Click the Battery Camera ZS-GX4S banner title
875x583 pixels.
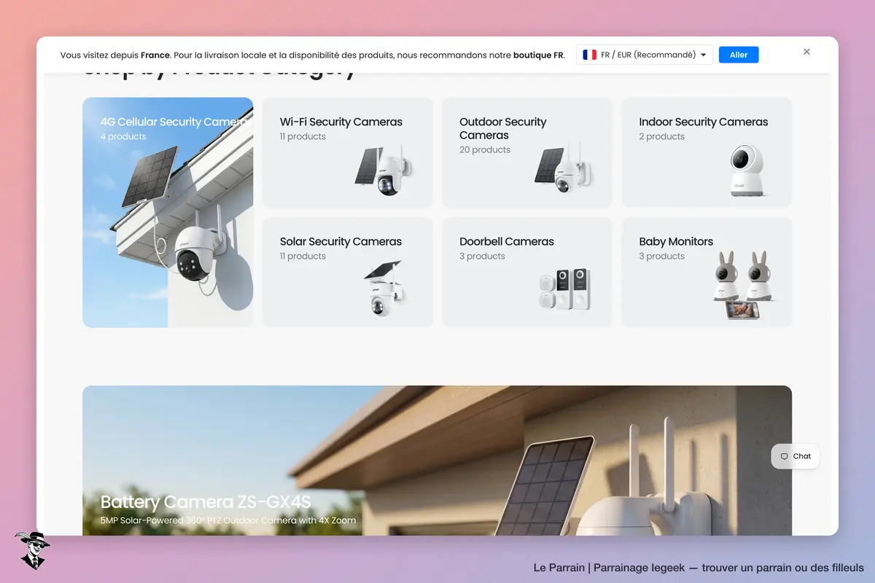pos(206,502)
